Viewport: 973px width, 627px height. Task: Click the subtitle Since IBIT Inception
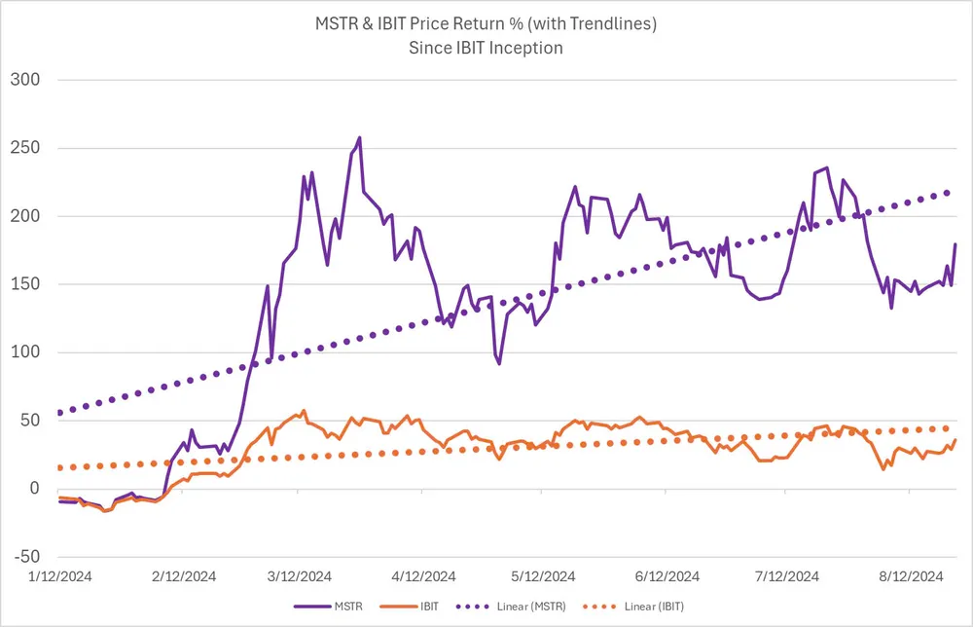point(486,48)
